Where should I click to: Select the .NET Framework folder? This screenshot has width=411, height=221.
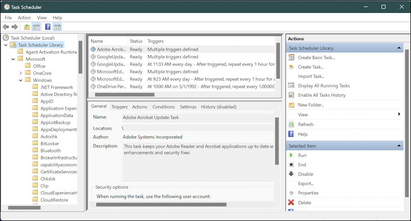click(56, 87)
